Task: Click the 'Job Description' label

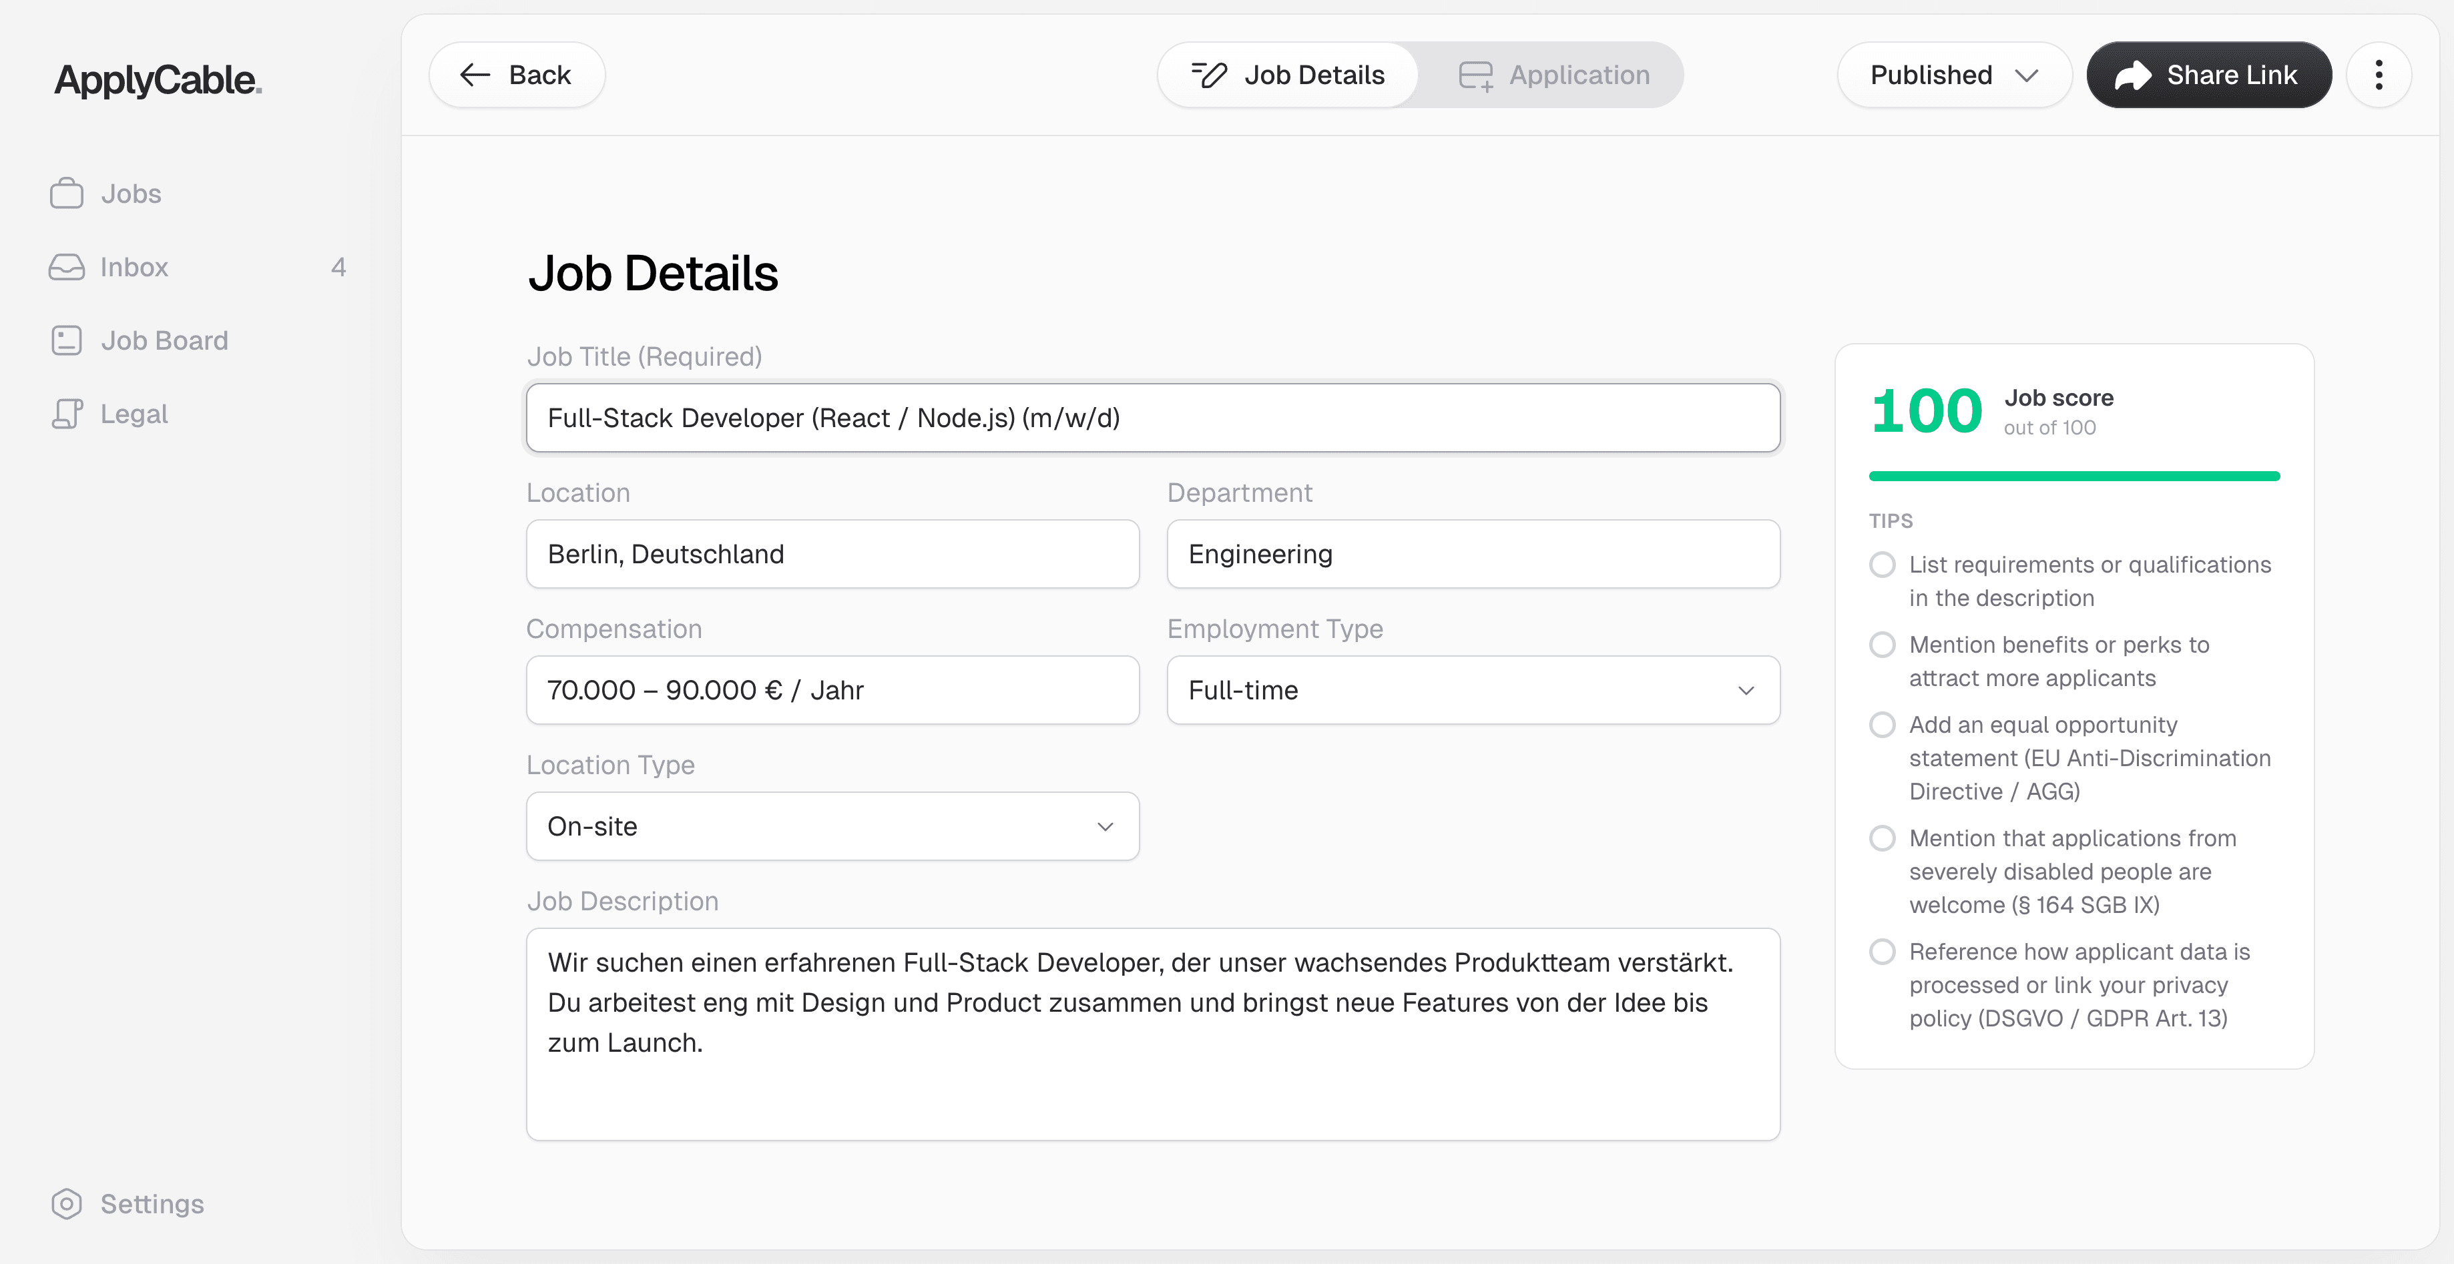Action: [622, 901]
